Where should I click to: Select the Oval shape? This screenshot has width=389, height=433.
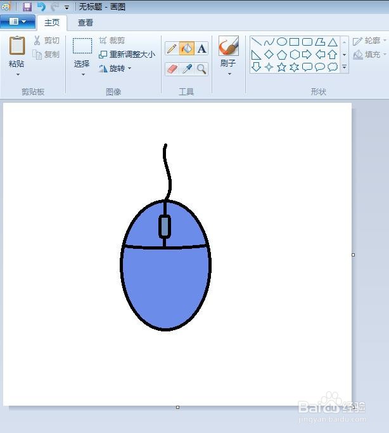(x=281, y=42)
